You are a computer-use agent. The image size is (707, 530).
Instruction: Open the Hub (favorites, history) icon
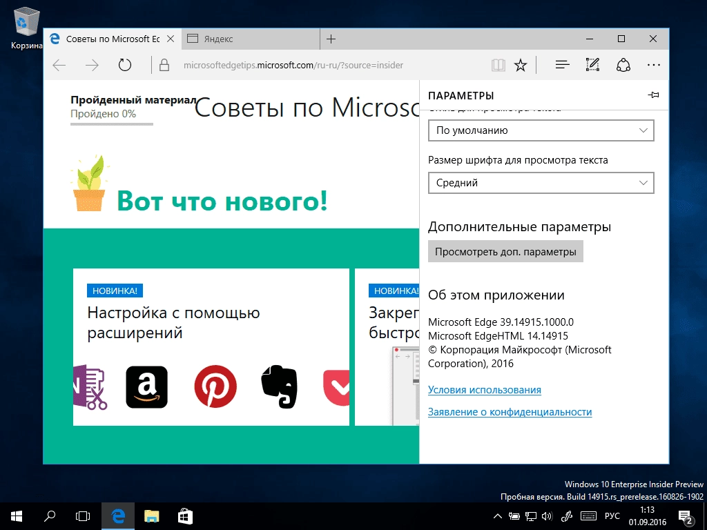pyautogui.click(x=562, y=66)
